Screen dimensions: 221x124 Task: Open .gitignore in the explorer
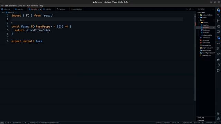click(206, 40)
